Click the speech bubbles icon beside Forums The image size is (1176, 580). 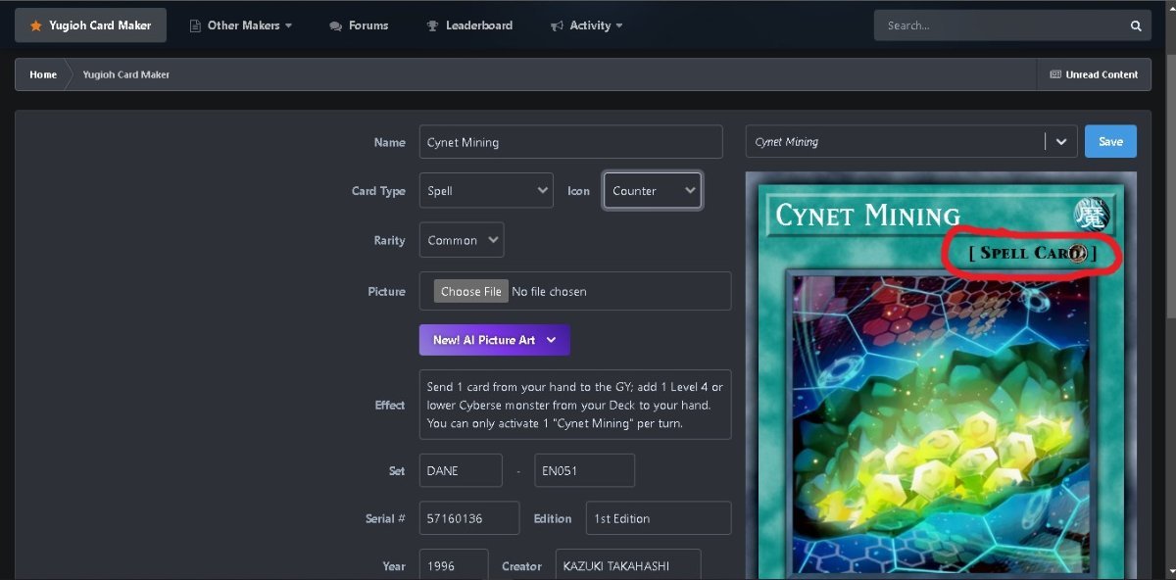coord(336,25)
